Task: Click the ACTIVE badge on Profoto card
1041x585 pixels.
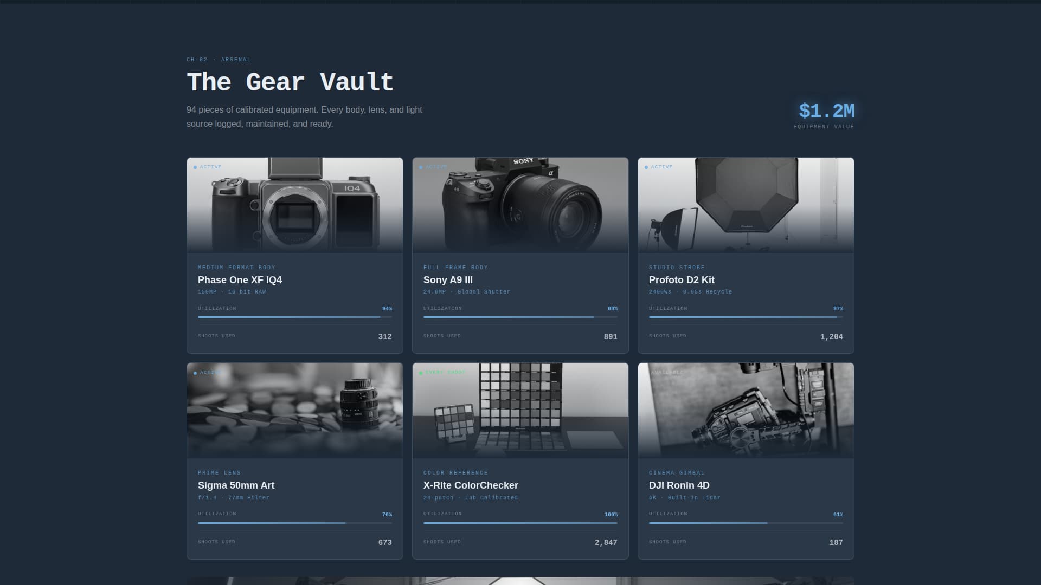Action: point(659,167)
